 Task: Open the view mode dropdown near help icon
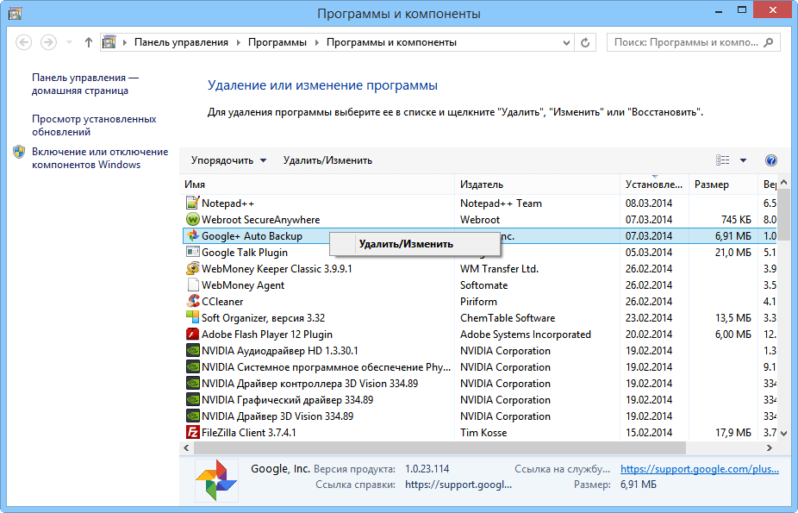pyautogui.click(x=743, y=160)
